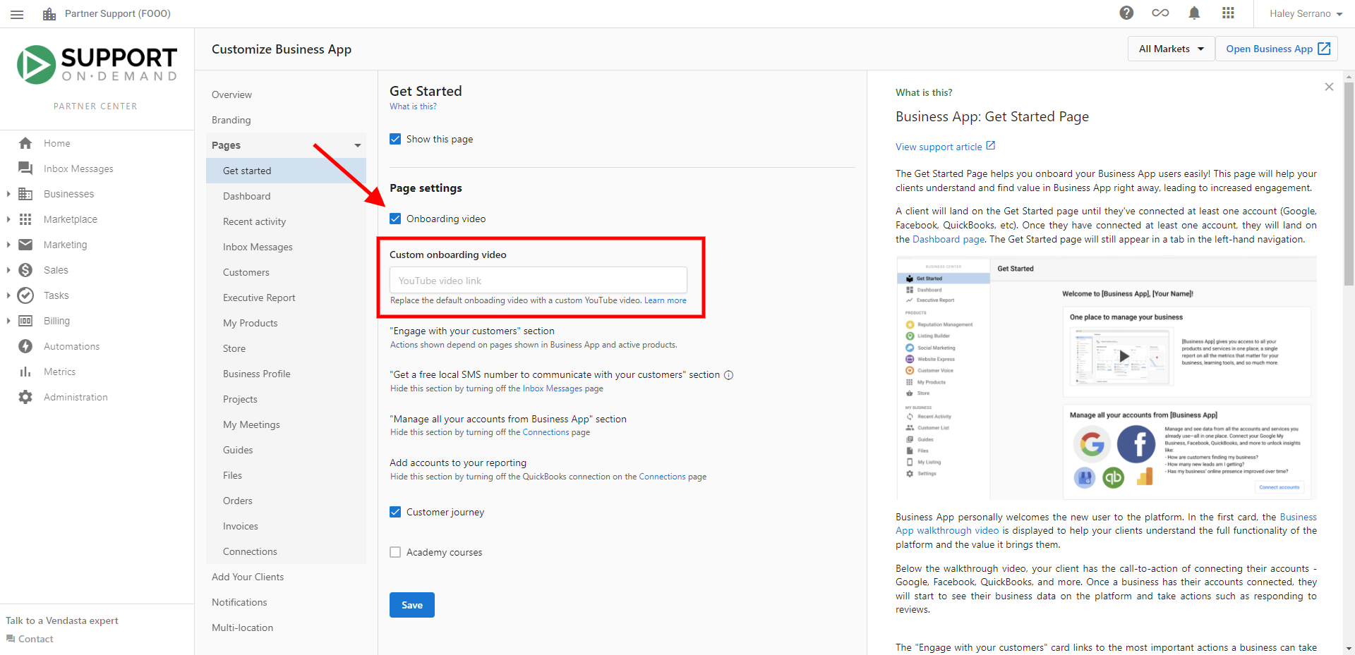Open the notifications bell icon
Screen dimensions: 1355x655
click(1194, 13)
